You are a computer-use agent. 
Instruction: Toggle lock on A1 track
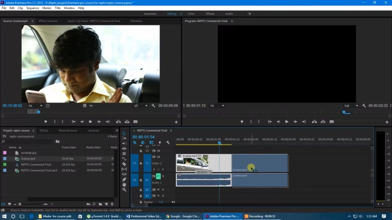pos(141,180)
